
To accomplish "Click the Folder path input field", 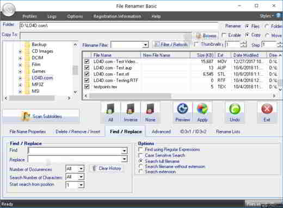I will coord(119,26).
